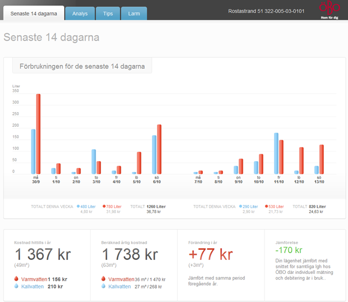This screenshot has height=302, width=348.
Task: Click Varmvatten label under Kostnad hittills i år
Action: 33,279
